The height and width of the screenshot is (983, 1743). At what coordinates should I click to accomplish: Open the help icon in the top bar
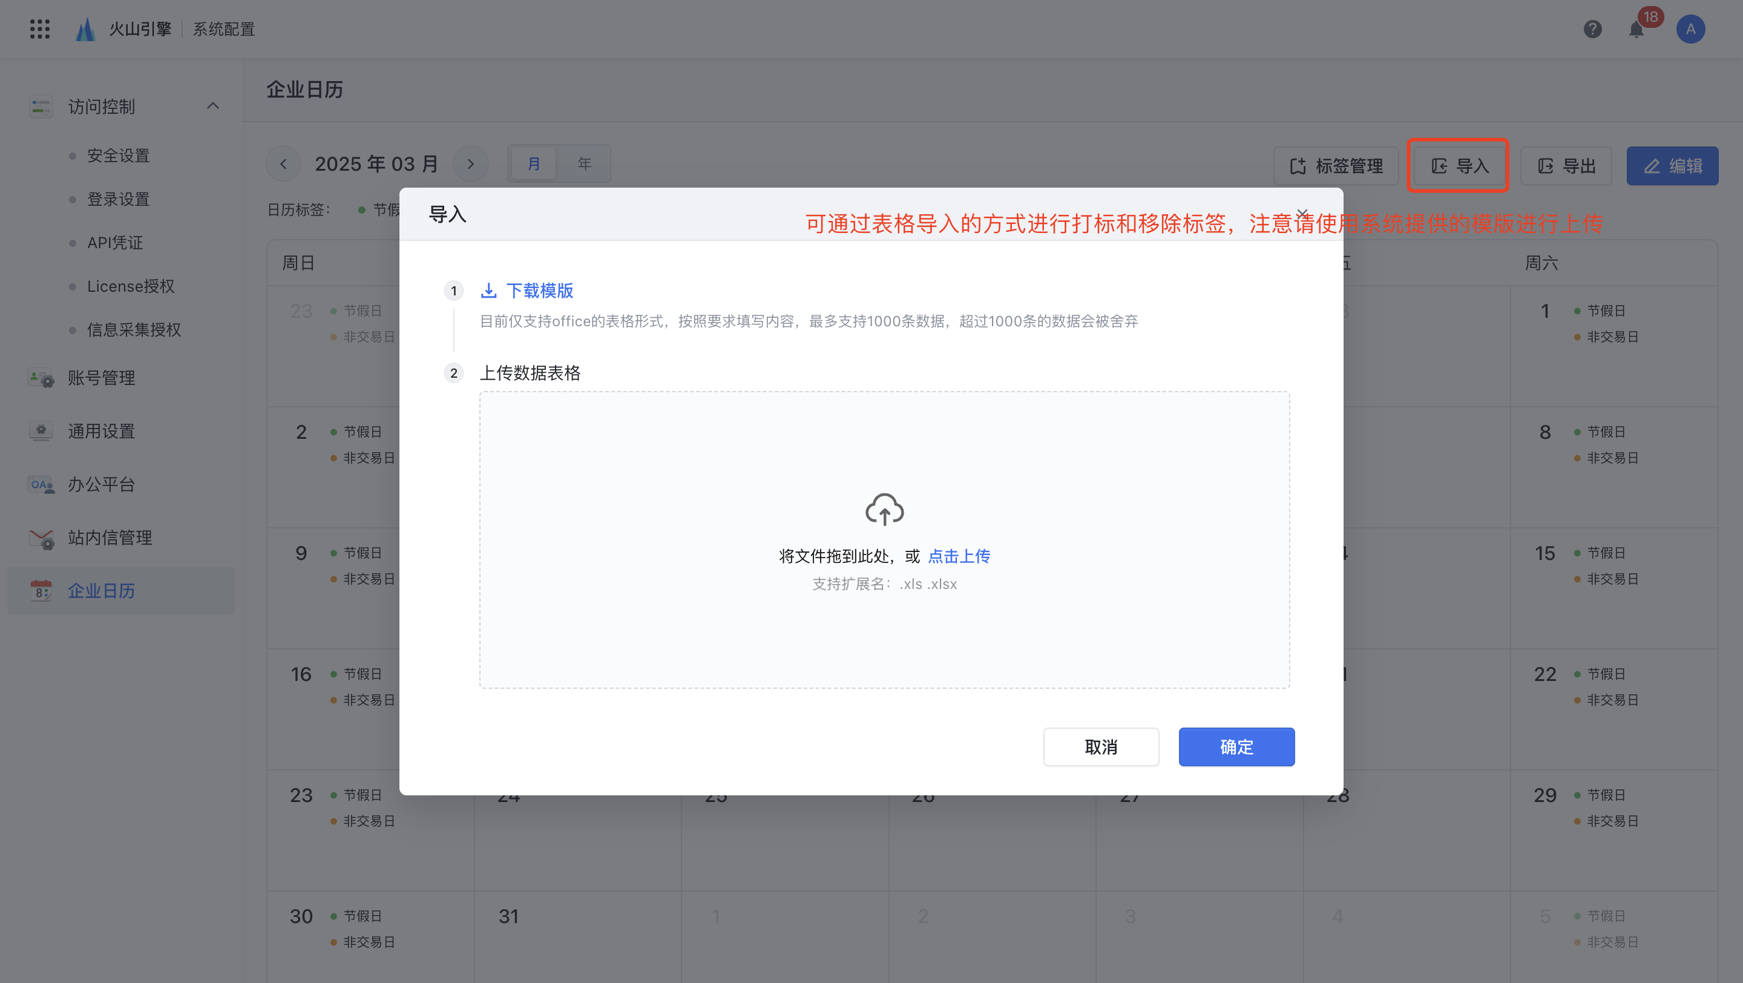[x=1593, y=29]
